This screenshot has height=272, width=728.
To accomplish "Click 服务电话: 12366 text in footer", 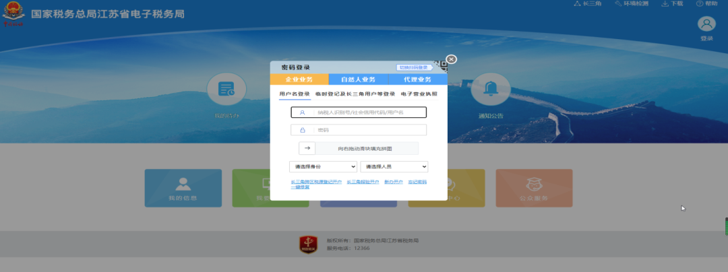I will point(348,248).
